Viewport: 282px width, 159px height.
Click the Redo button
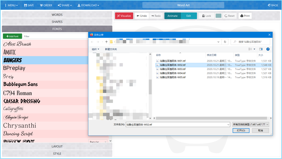pyautogui.click(x=156, y=16)
